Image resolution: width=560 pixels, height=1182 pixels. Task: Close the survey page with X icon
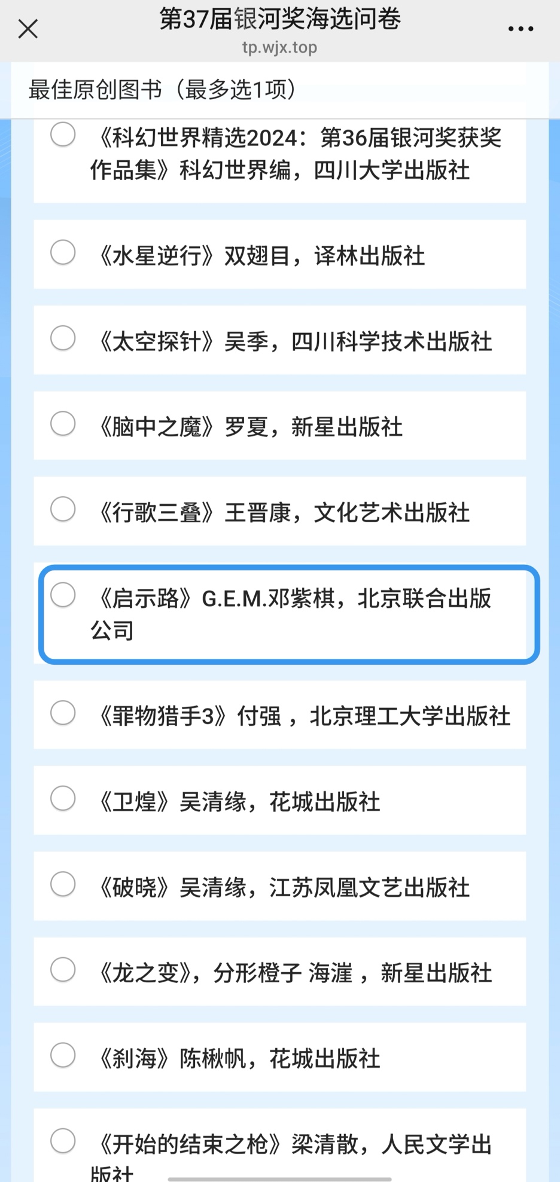pos(28,29)
